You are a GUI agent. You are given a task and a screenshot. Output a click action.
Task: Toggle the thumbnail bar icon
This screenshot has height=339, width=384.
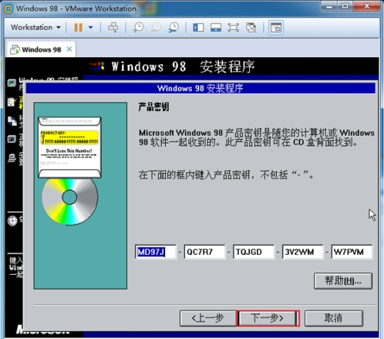point(216,28)
